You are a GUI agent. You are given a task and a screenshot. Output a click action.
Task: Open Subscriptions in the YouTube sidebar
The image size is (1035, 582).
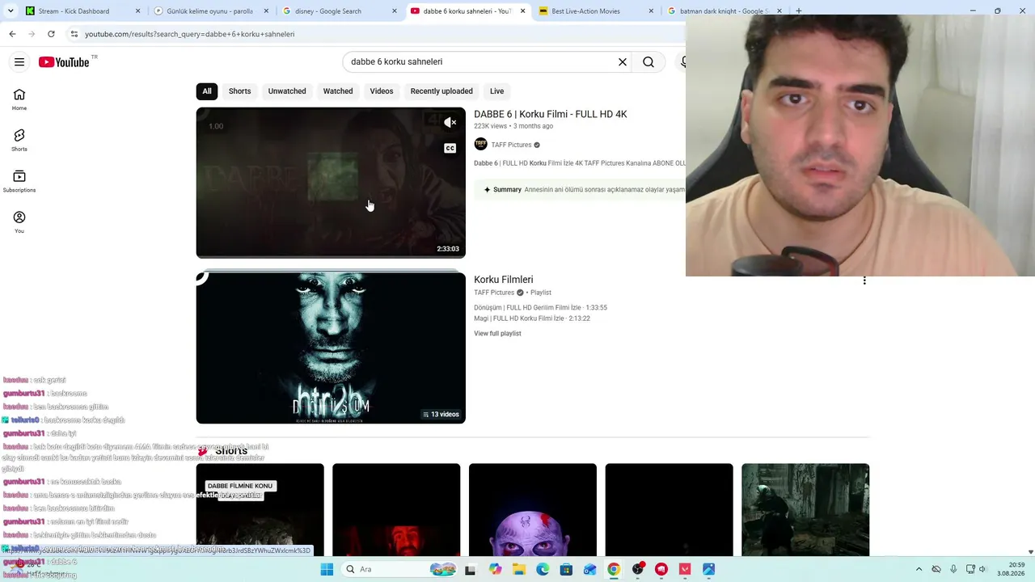[19, 181]
